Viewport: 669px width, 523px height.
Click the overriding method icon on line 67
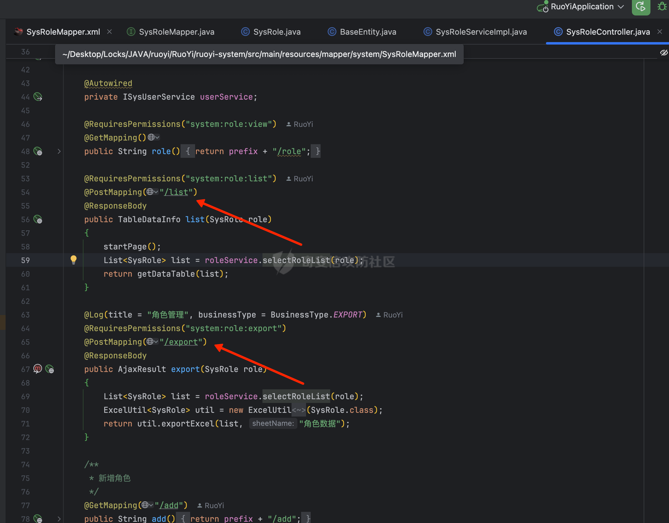[37, 369]
